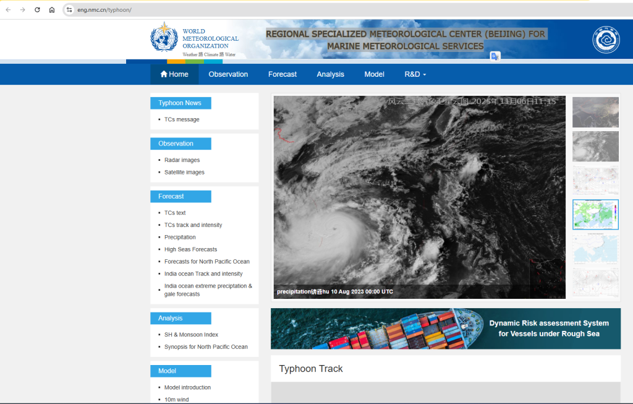Image resolution: width=633 pixels, height=404 pixels.
Task: Open the TCs message link
Action: point(182,119)
